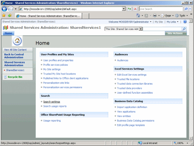
Task: Go Back to Central Administration
Action: (14, 56)
